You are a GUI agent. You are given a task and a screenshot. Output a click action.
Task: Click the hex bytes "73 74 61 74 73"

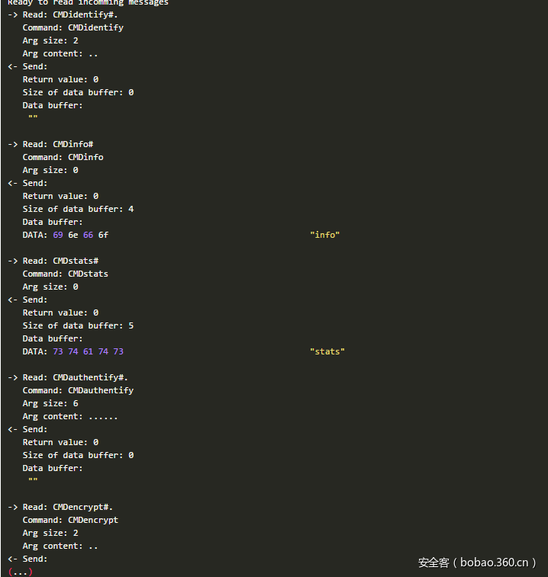89,351
